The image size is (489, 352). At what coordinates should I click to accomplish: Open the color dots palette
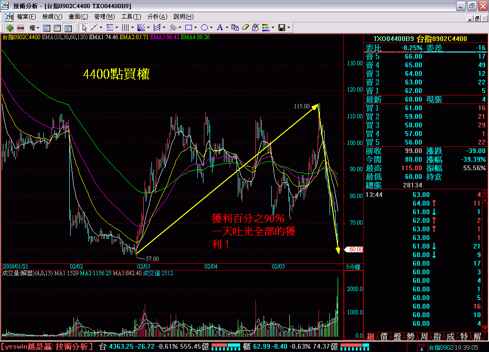[266, 28]
